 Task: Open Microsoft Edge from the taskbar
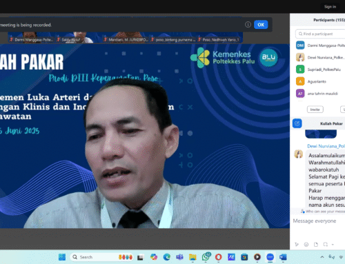[x=167, y=257]
